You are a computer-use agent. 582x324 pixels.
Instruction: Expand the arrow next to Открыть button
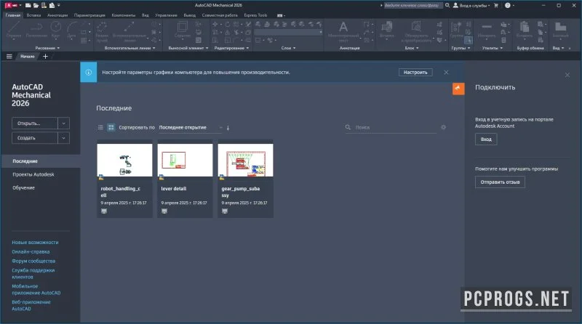click(63, 123)
